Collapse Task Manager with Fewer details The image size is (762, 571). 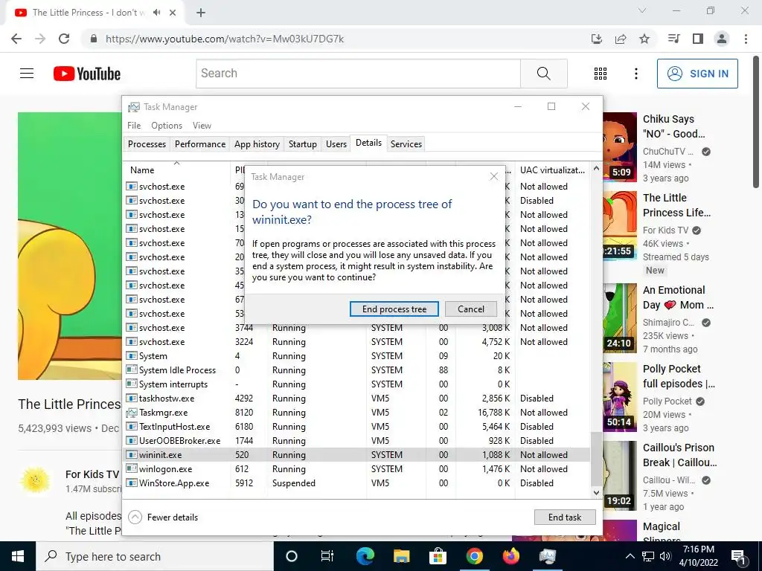click(x=163, y=517)
